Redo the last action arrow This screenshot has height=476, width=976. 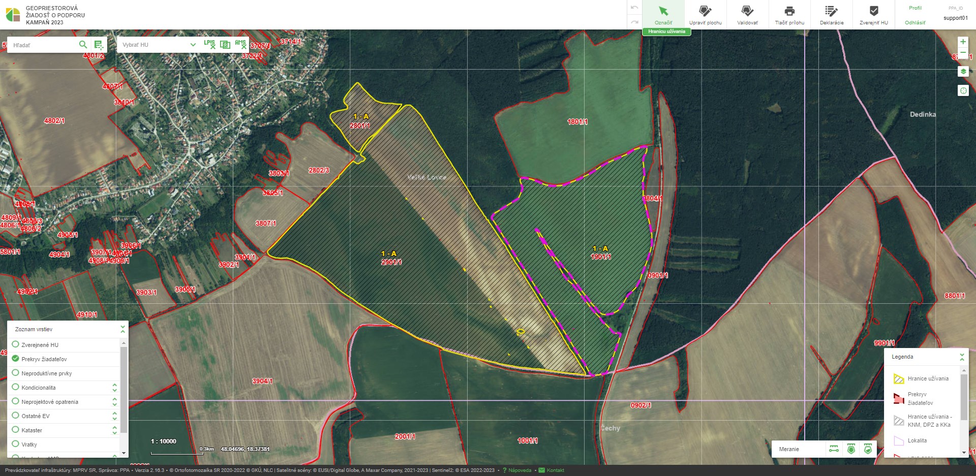[x=634, y=22]
